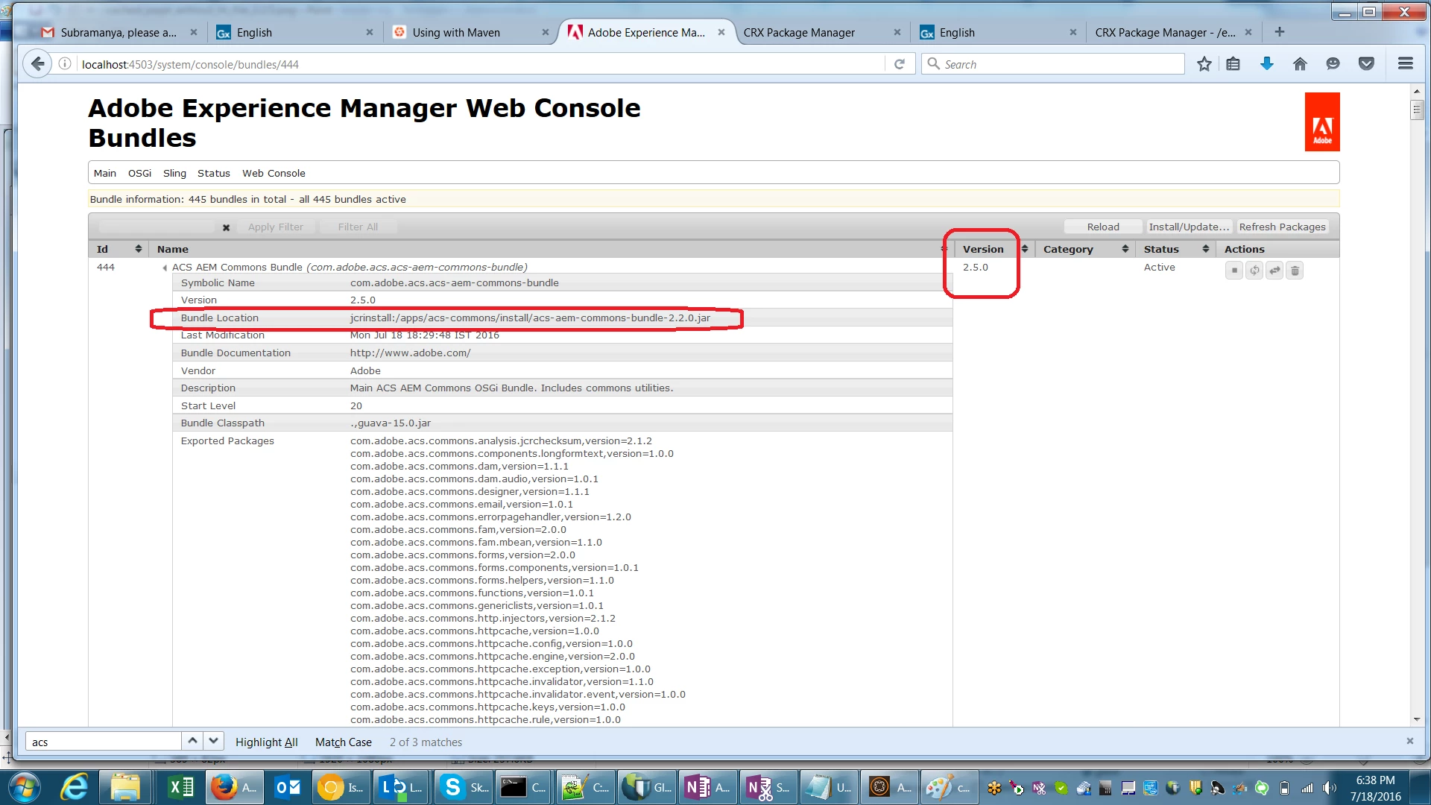Image resolution: width=1431 pixels, height=805 pixels.
Task: Open the Sling console menu
Action: tap(174, 173)
